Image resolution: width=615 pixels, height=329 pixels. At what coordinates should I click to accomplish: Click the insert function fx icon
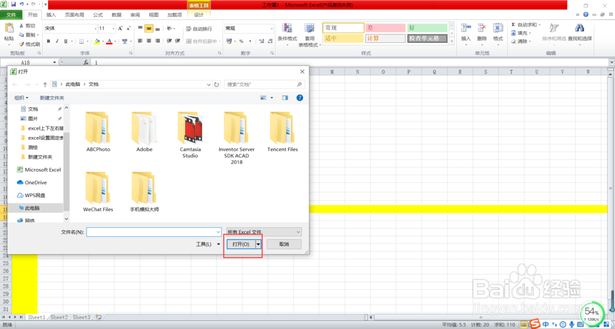tap(86, 62)
